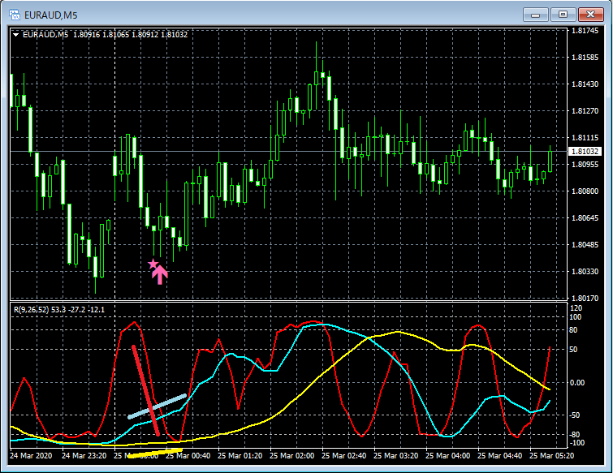Click indicator scale value 120

click(576, 308)
